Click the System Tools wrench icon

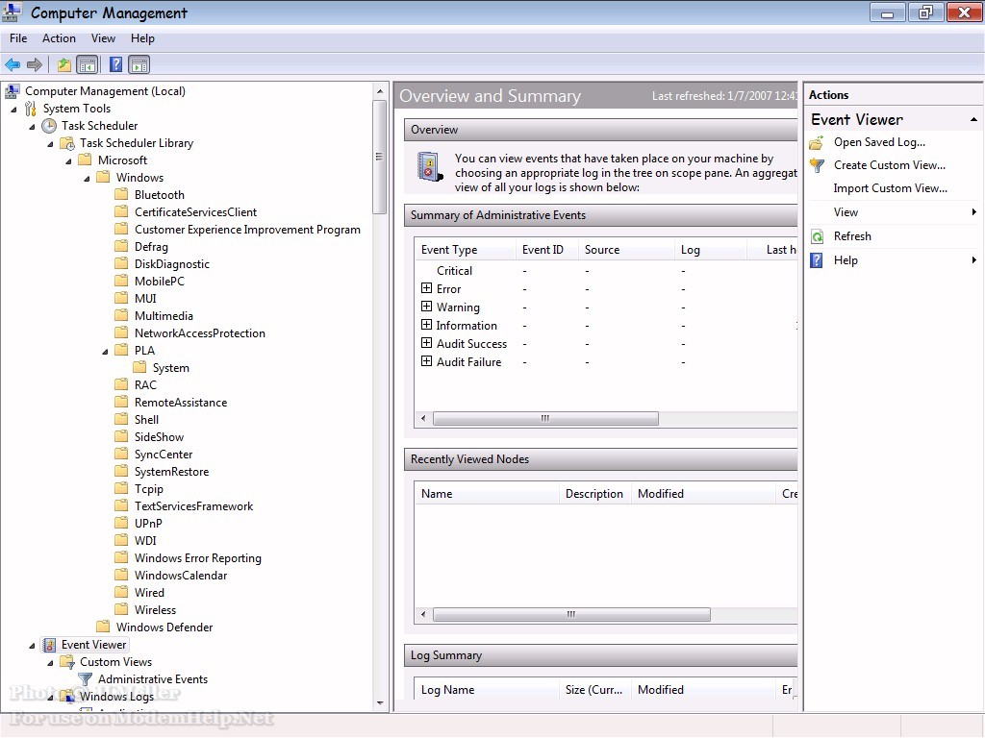(x=30, y=109)
